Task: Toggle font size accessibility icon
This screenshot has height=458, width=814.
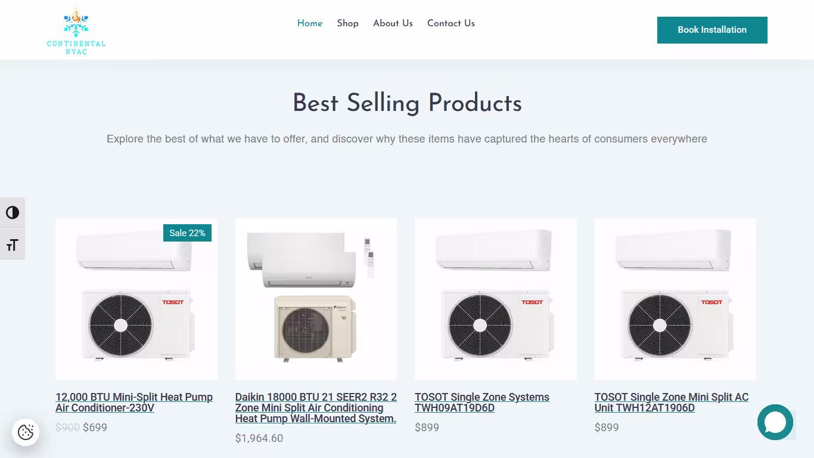Action: pyautogui.click(x=13, y=245)
